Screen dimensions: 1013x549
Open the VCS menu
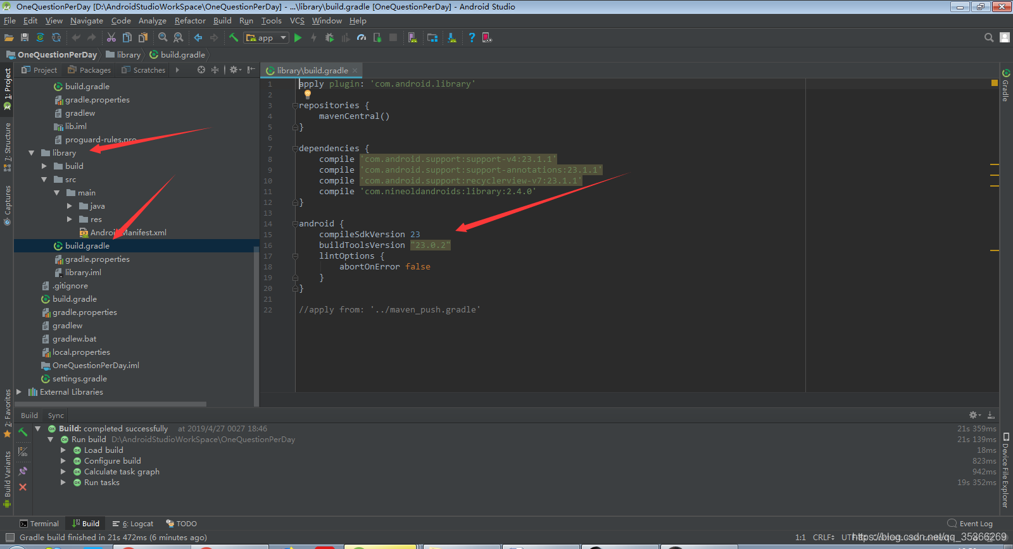point(297,21)
